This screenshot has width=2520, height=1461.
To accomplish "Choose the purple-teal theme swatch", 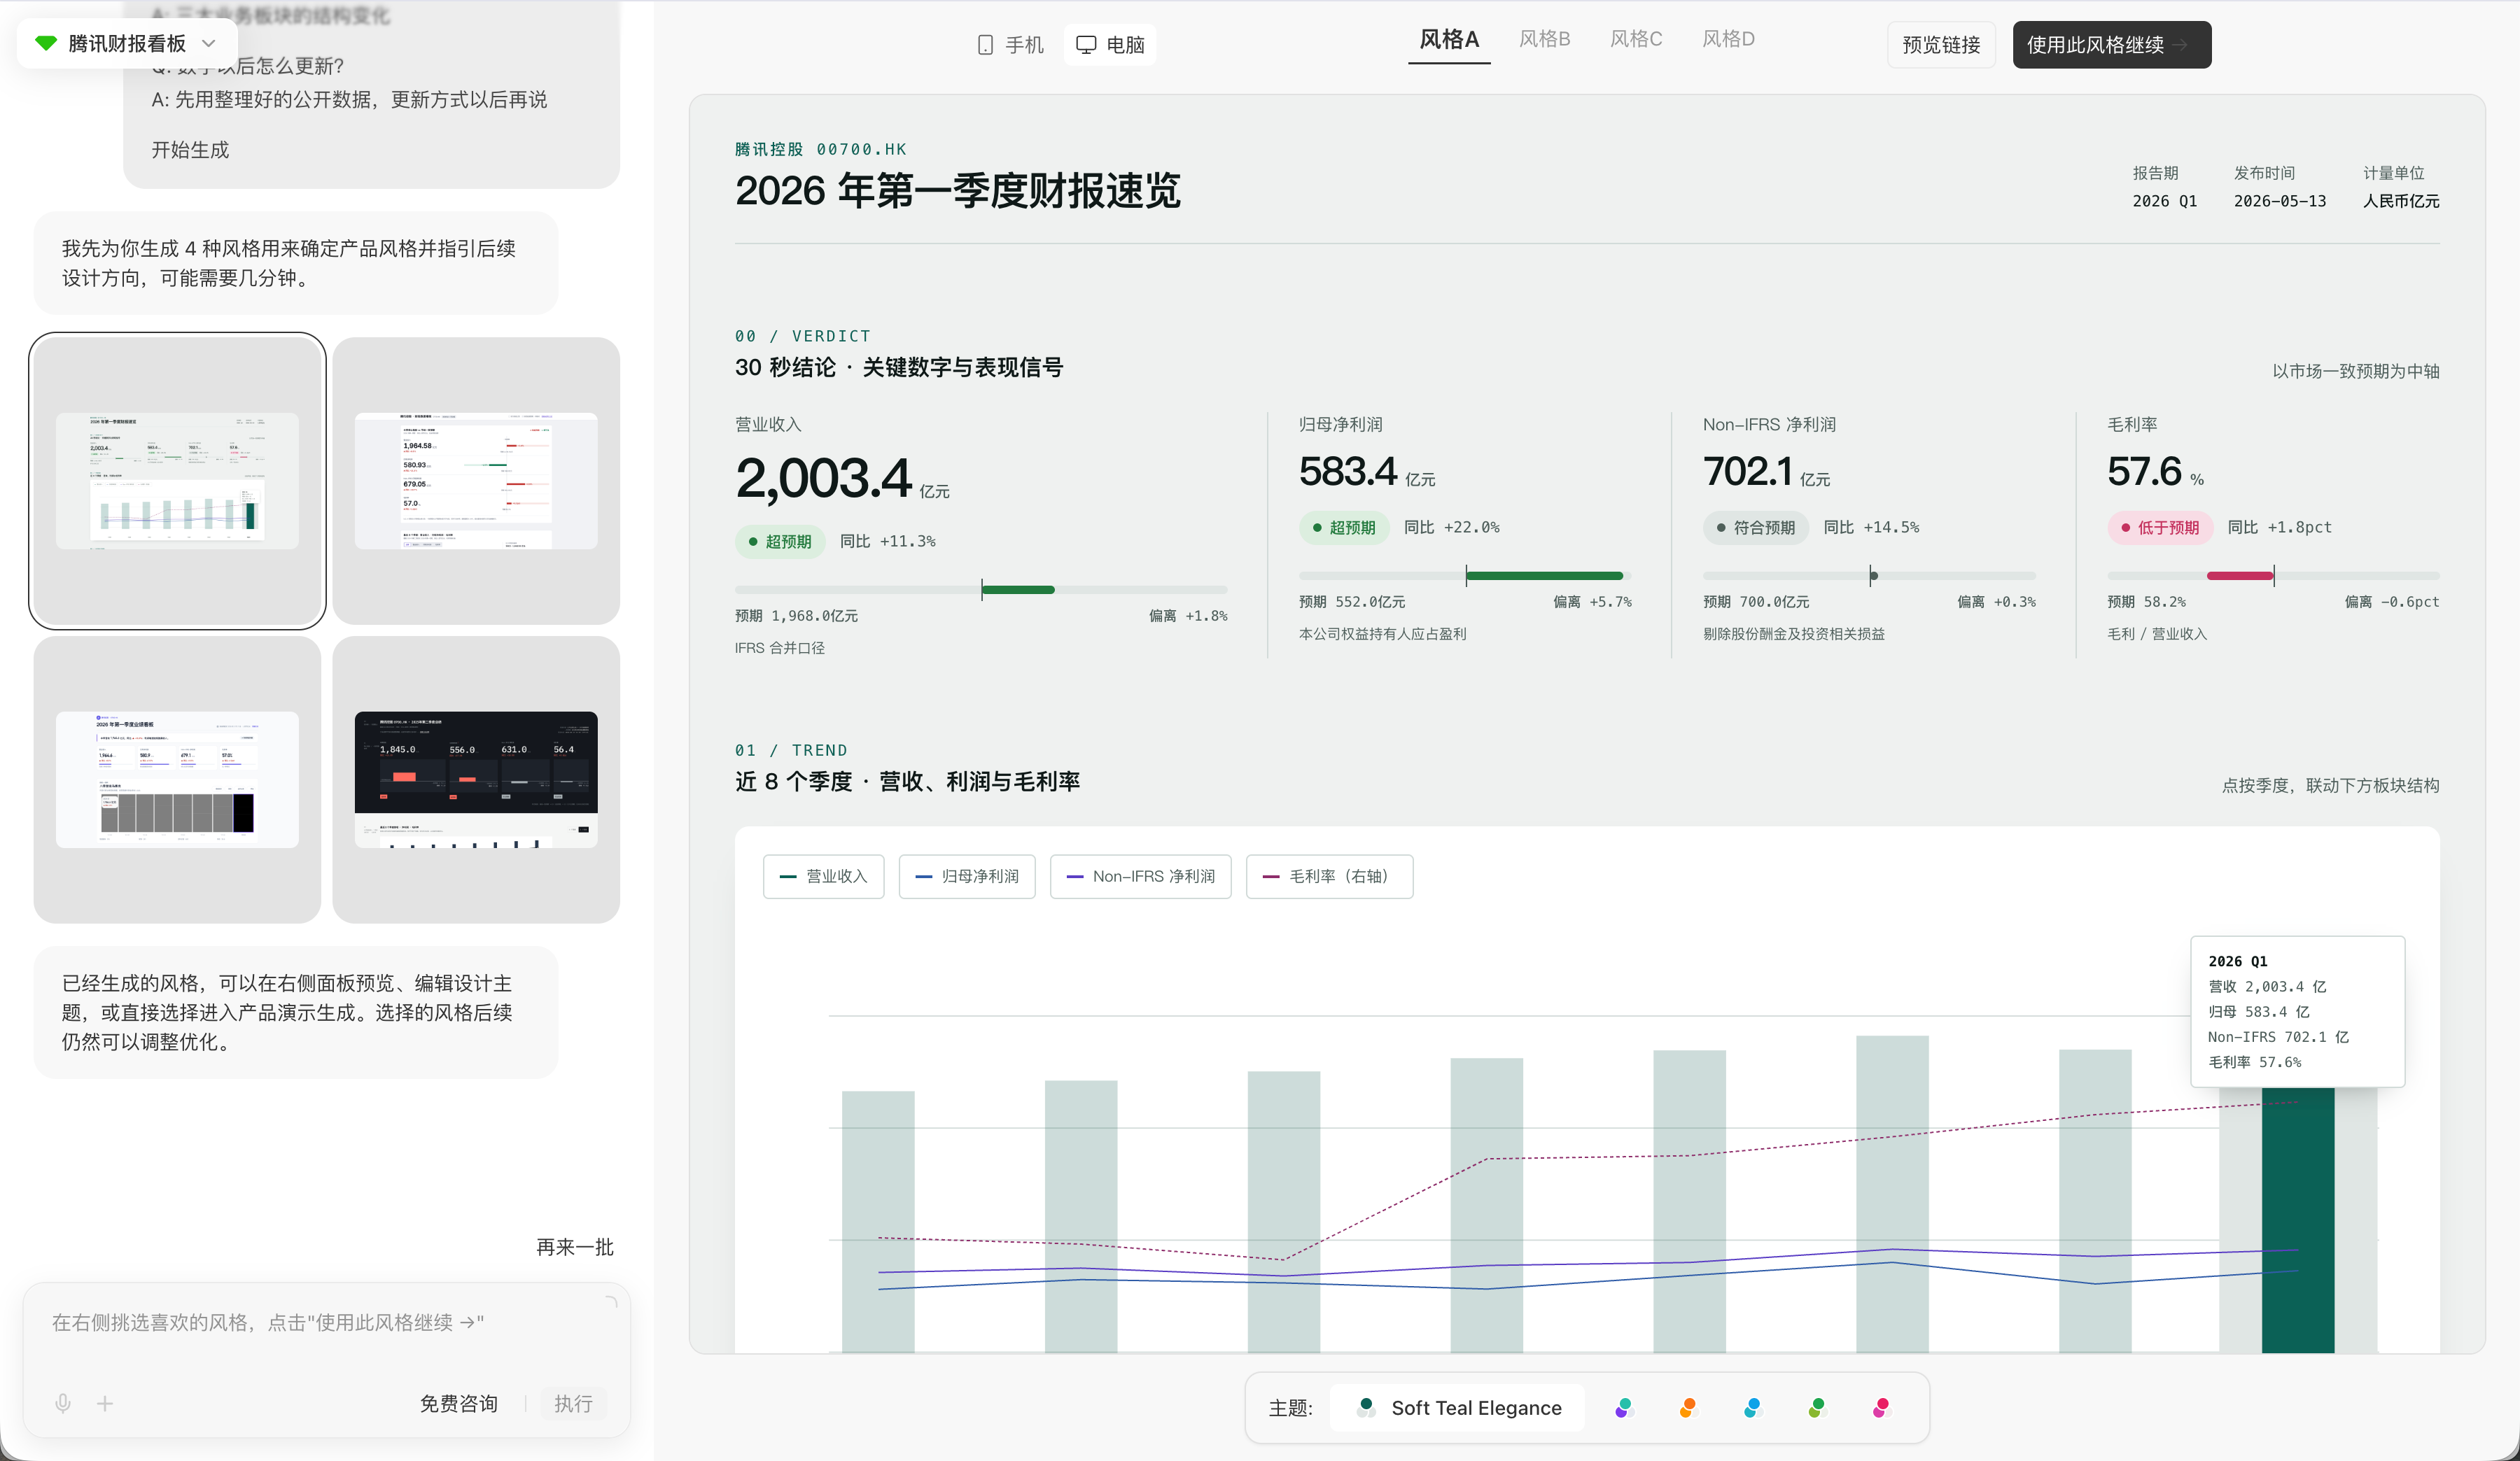I will [1624, 1408].
